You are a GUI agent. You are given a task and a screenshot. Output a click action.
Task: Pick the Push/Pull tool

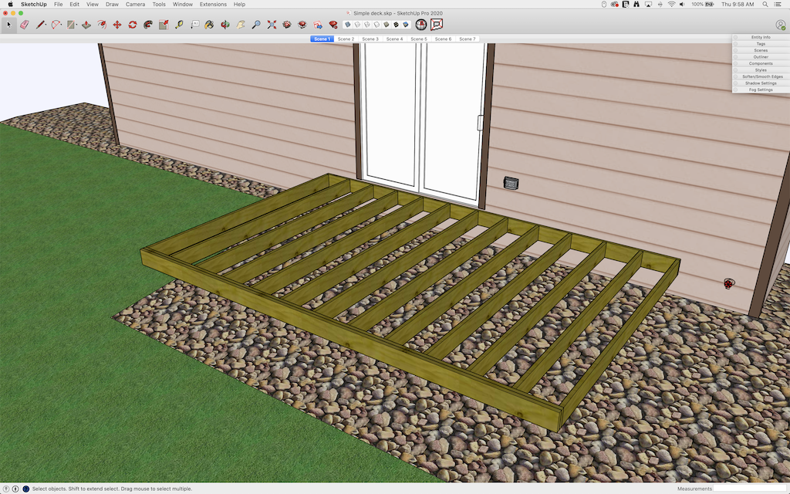click(x=86, y=25)
